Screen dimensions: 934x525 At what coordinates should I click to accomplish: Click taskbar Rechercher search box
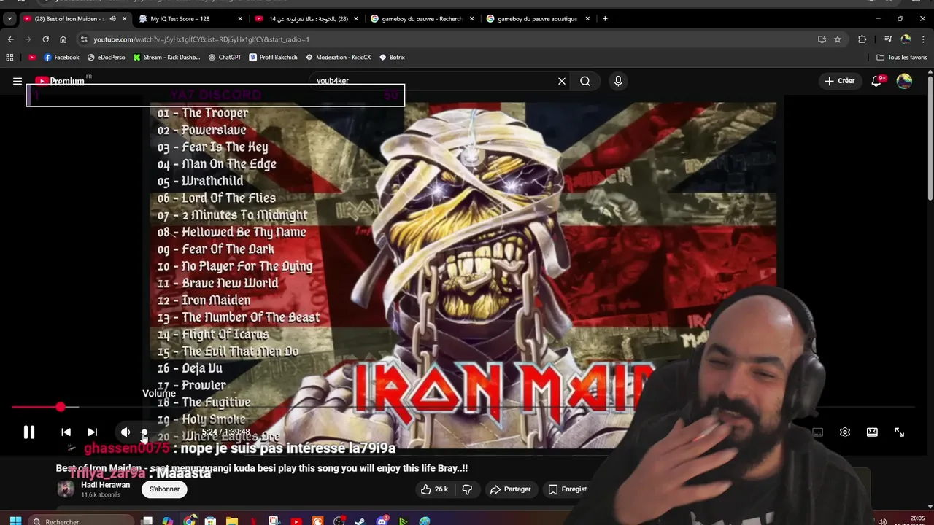(x=82, y=521)
